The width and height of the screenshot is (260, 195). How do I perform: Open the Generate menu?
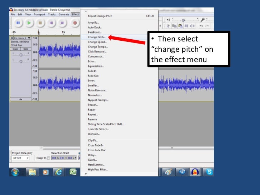pyautogui.click(x=64, y=14)
